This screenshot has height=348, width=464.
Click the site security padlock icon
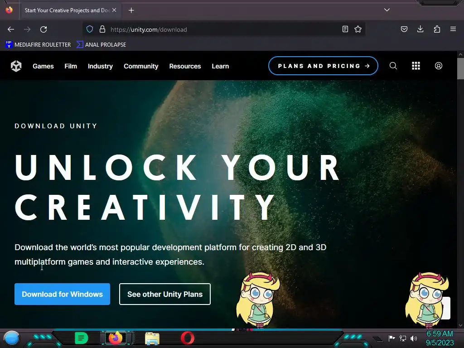click(x=102, y=29)
